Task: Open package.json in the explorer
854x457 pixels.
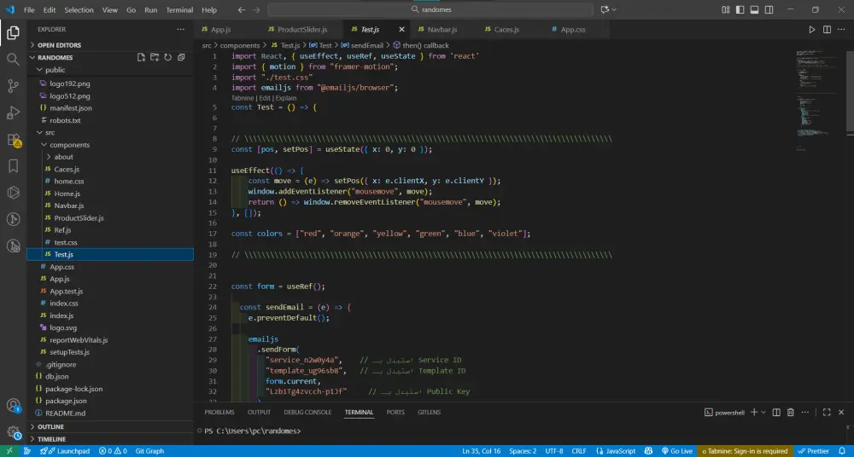Action: [x=66, y=401]
